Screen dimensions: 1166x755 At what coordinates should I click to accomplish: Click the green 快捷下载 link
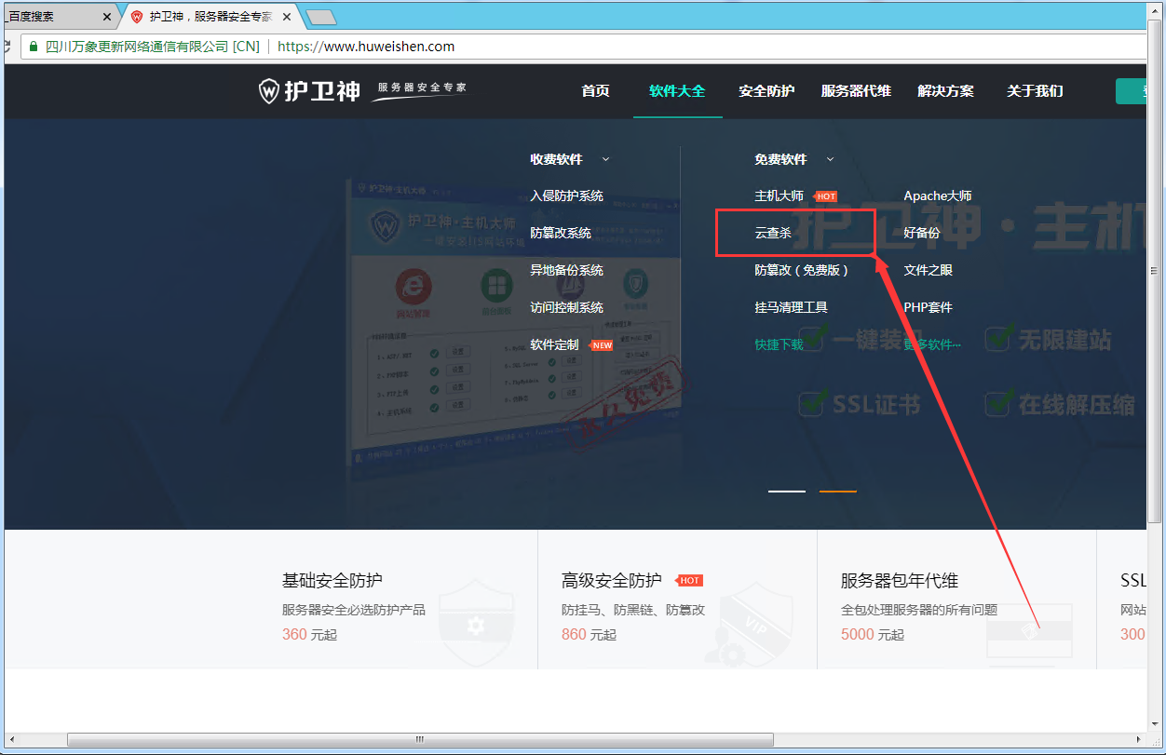click(x=779, y=344)
